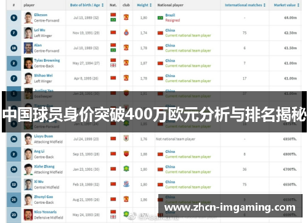Click Brazil flag in Elkeson's nationality cell

(x=113, y=20)
